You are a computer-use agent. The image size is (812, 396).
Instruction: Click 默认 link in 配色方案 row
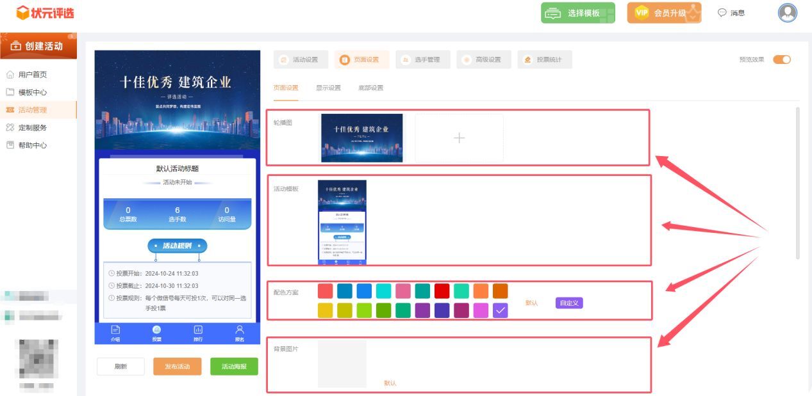(x=531, y=303)
